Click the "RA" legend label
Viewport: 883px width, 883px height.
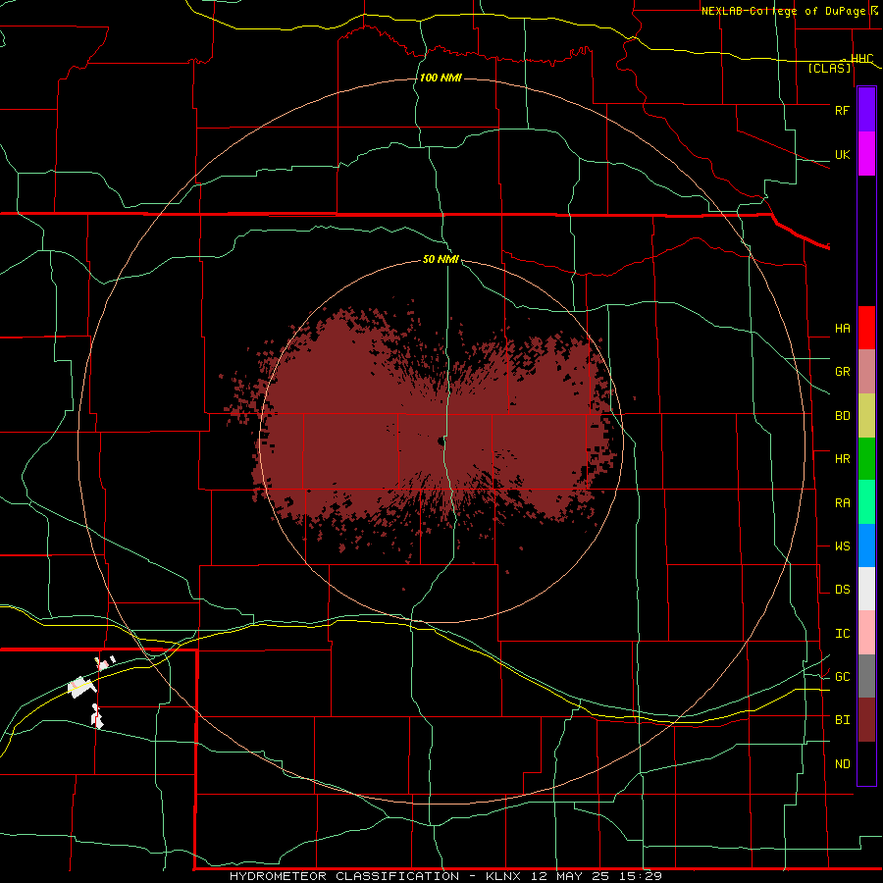pos(842,503)
